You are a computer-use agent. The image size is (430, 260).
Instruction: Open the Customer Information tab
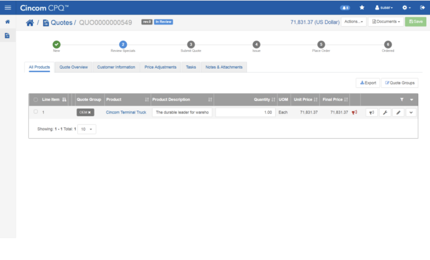pos(116,67)
